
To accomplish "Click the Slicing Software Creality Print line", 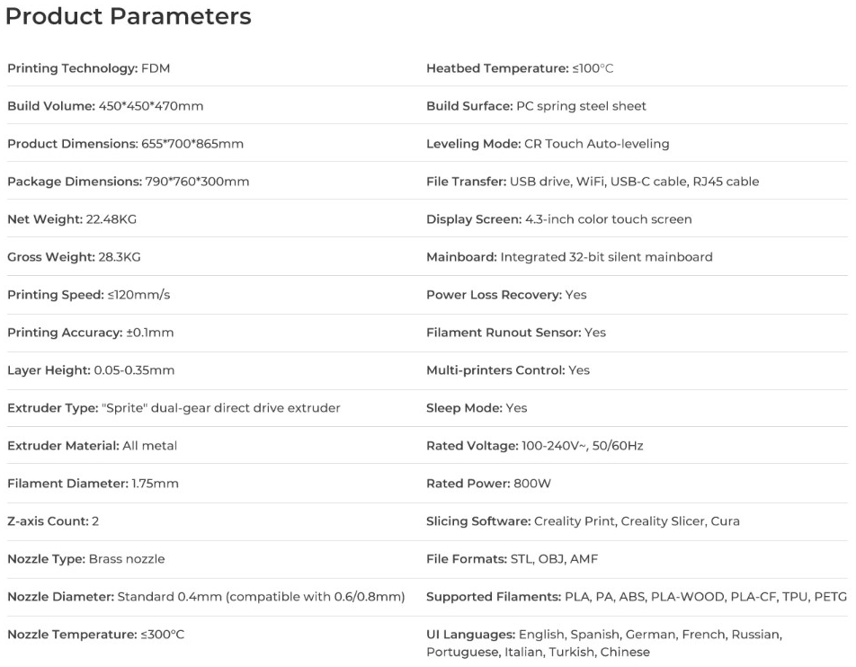I will coord(583,521).
